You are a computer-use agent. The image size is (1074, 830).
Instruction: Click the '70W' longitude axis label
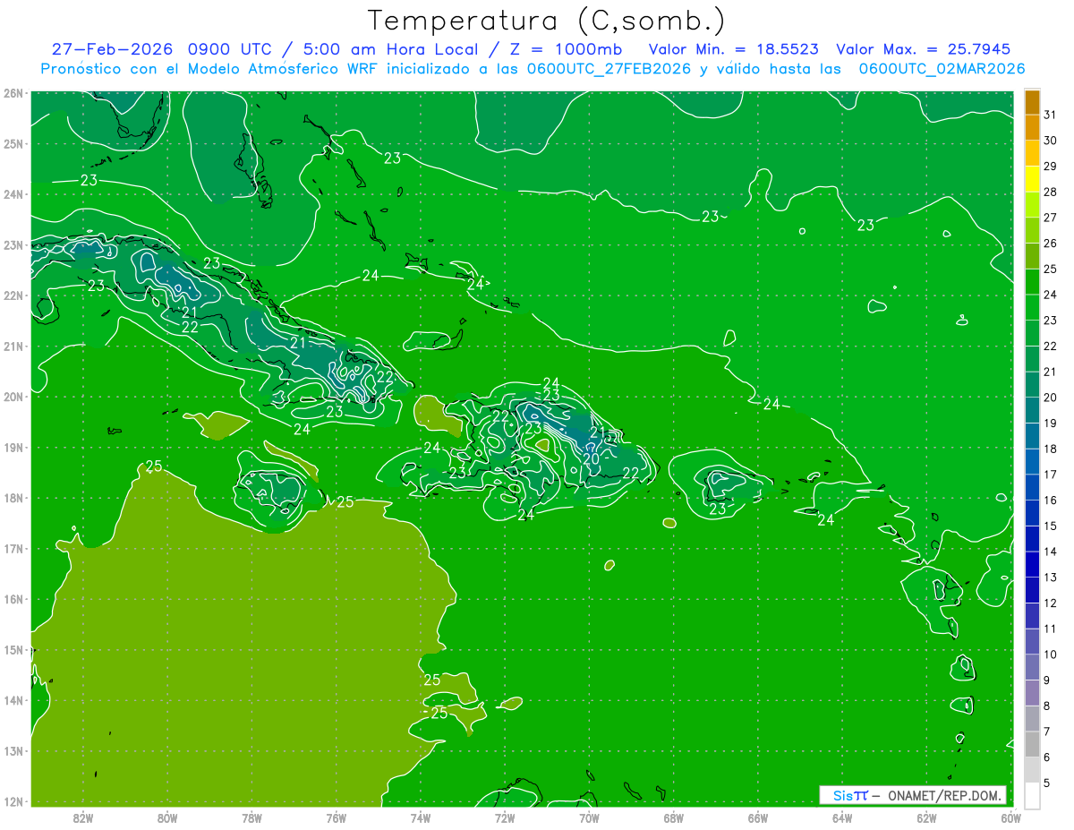pyautogui.click(x=589, y=817)
